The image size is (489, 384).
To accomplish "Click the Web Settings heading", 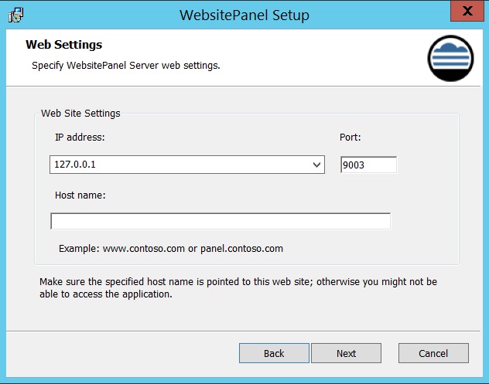I will click(x=64, y=45).
